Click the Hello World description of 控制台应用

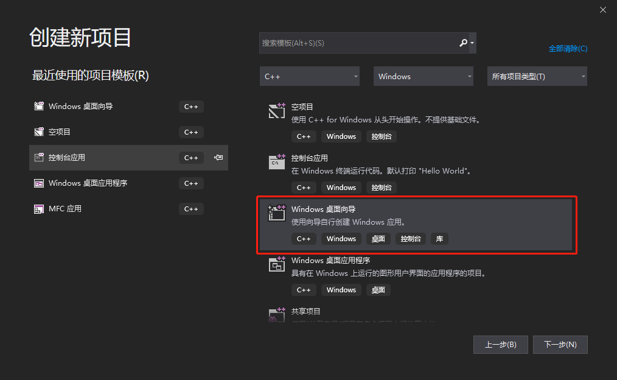click(x=382, y=171)
